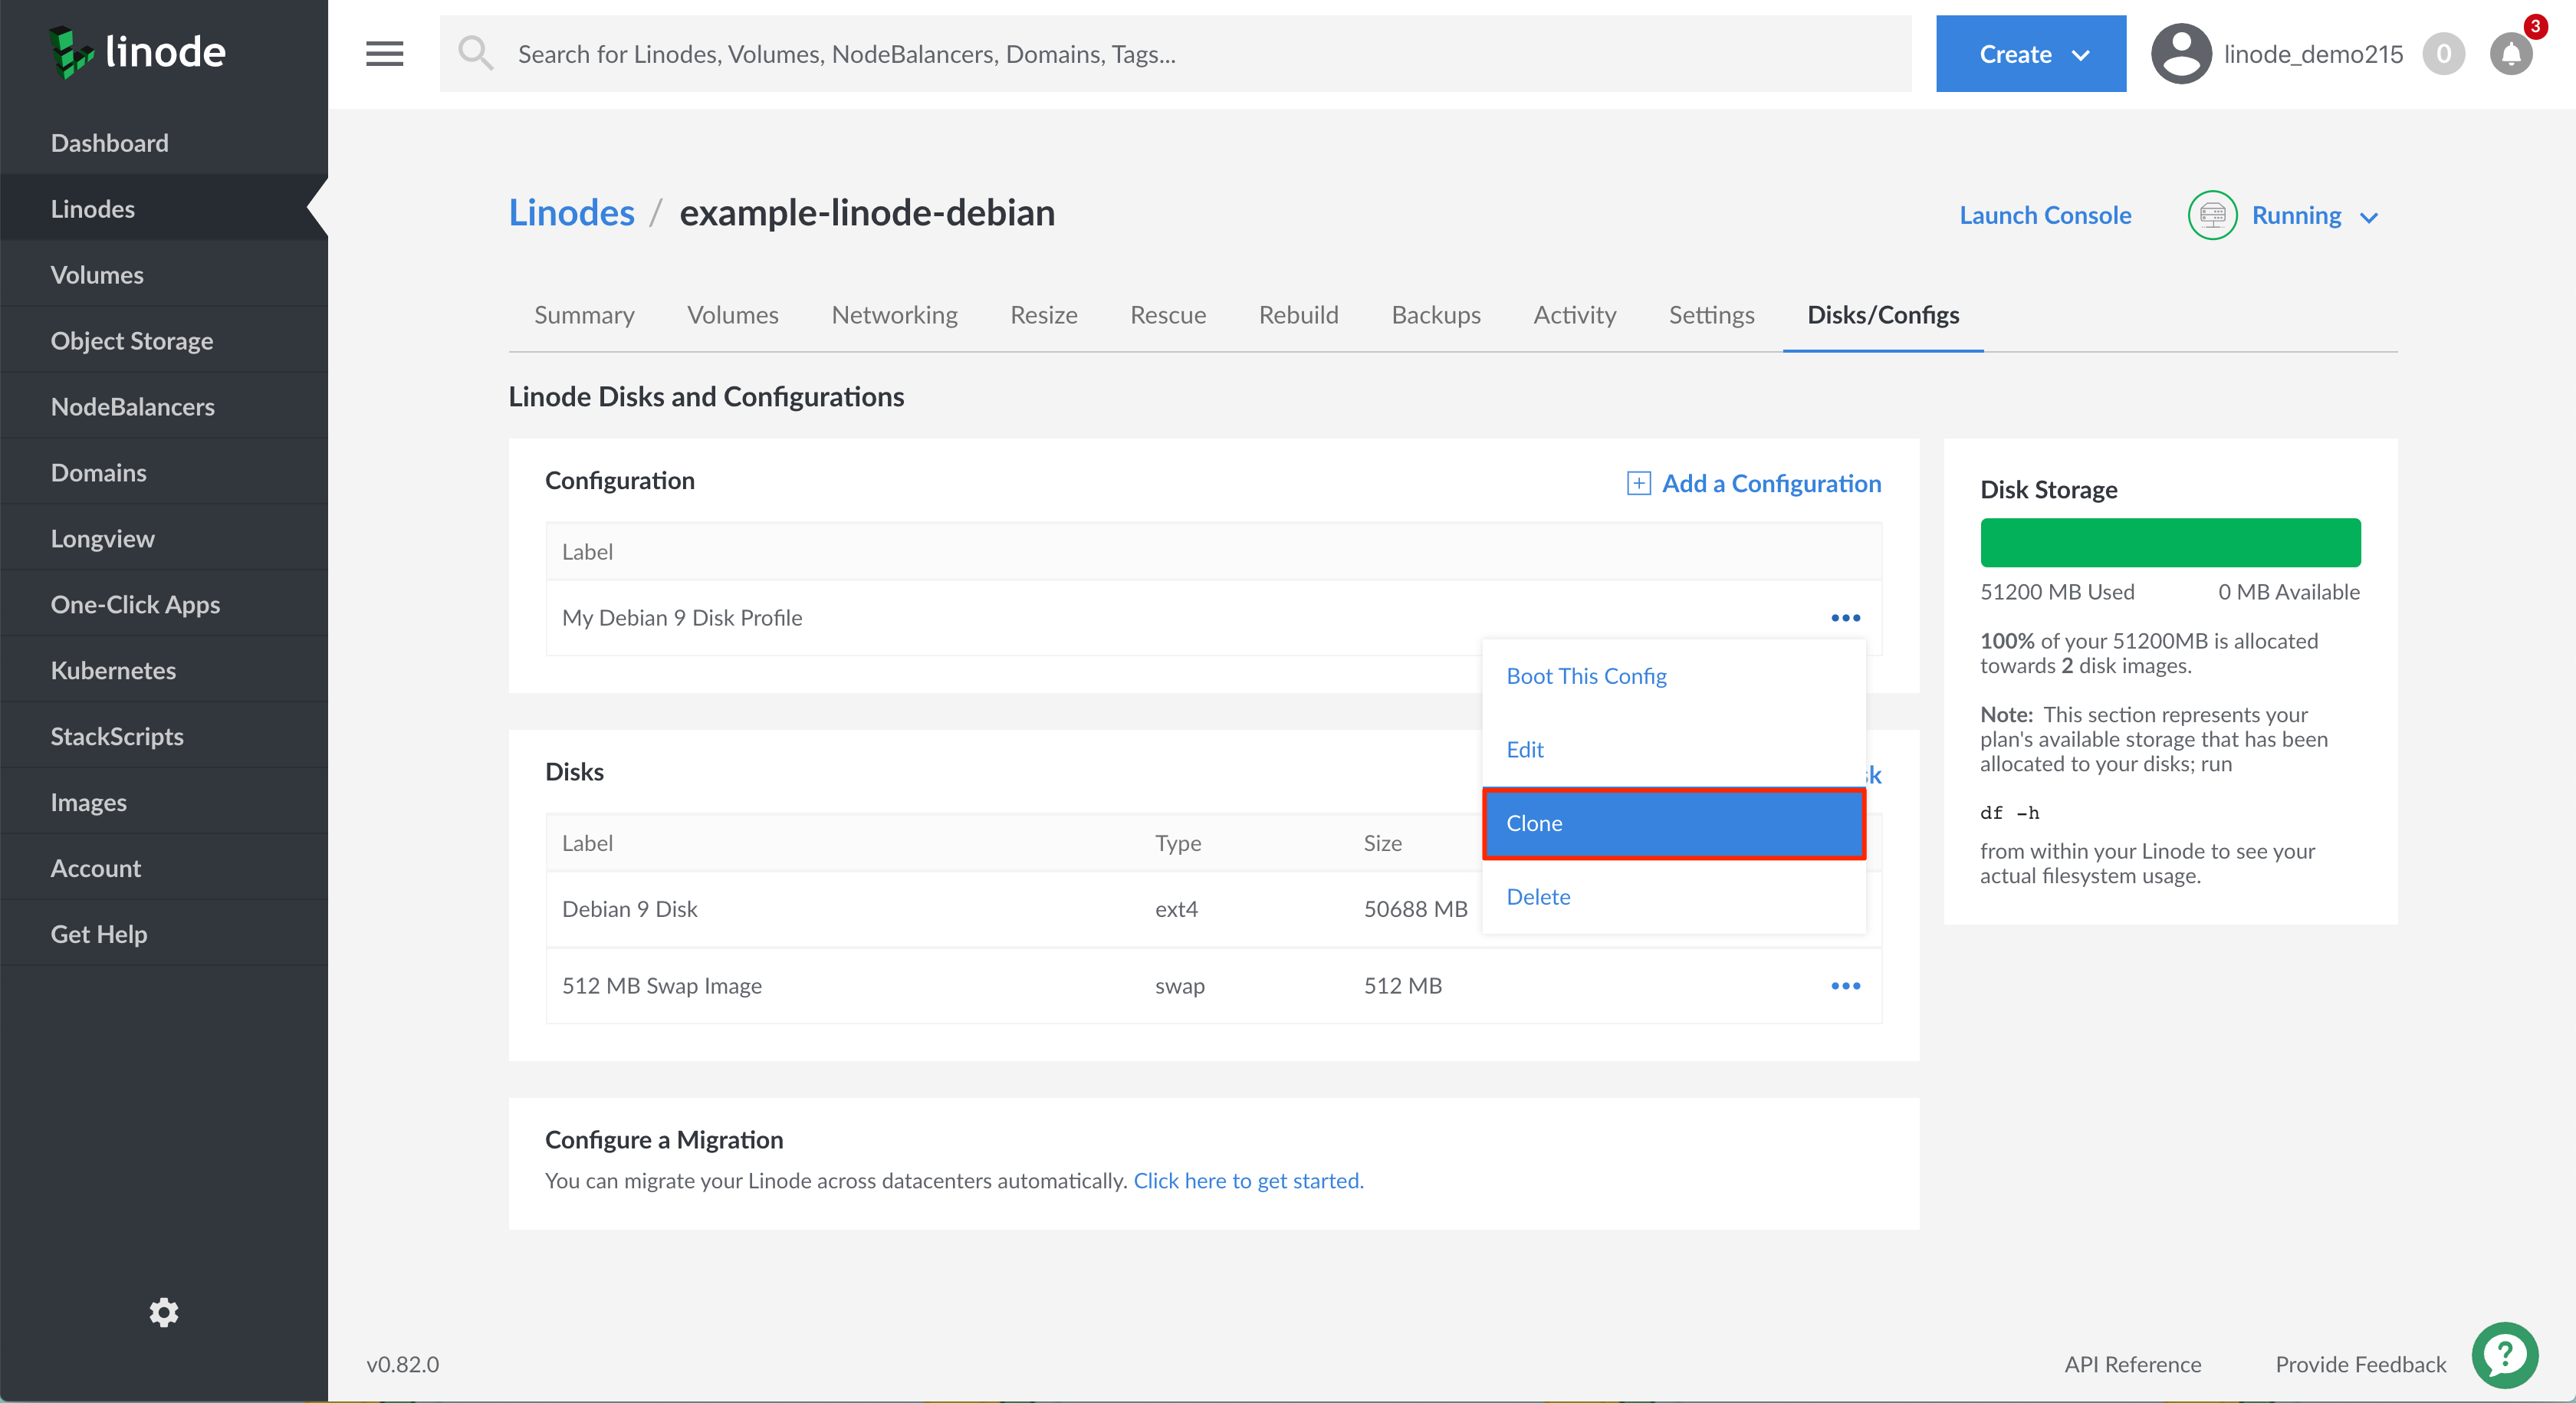The width and height of the screenshot is (2576, 1403).
Task: Expand the Create dropdown button
Action: [2030, 54]
